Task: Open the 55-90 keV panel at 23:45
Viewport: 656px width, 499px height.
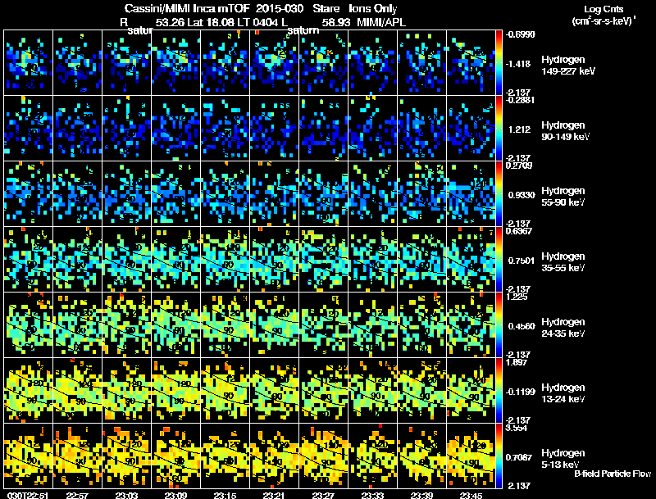Action: 471,193
